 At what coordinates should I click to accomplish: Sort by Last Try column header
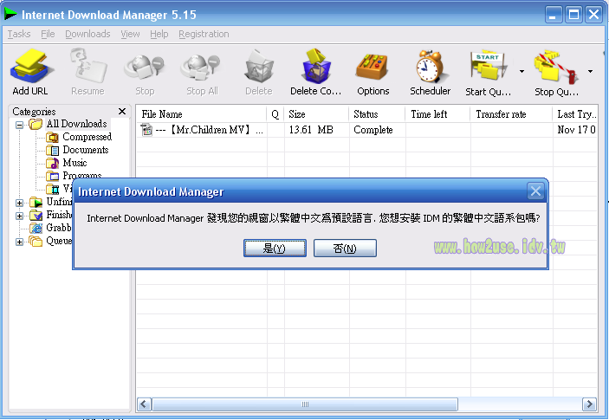tap(575, 114)
